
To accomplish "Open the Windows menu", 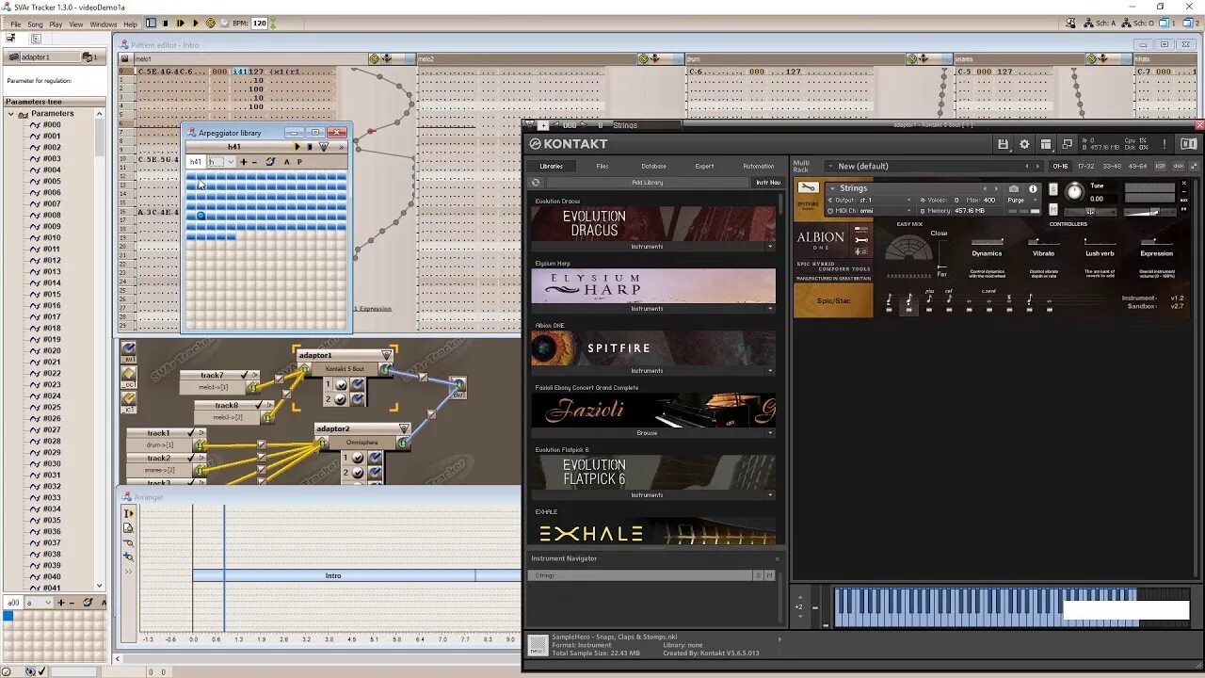I will tap(104, 24).
